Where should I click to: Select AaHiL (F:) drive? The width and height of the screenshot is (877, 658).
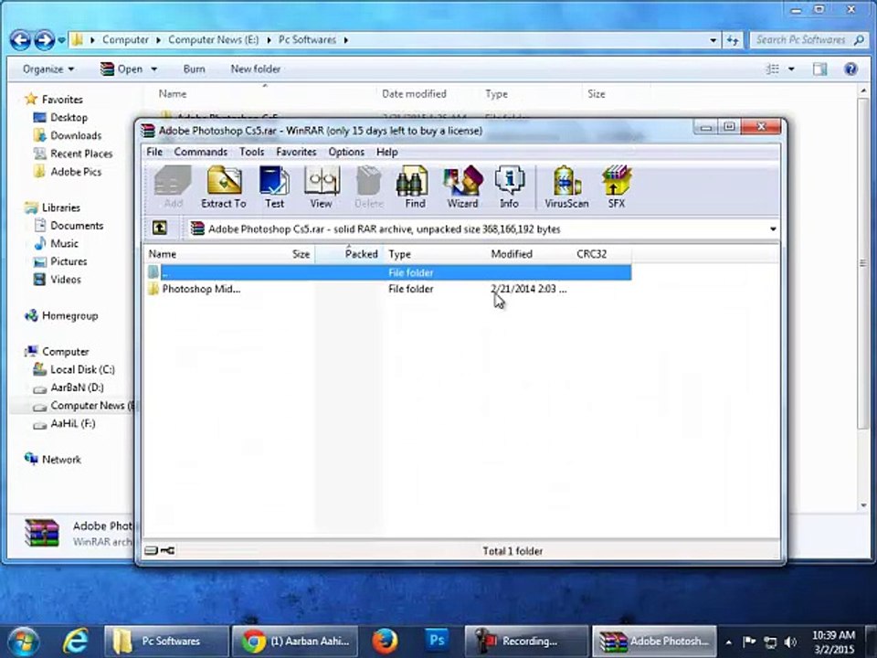[73, 423]
